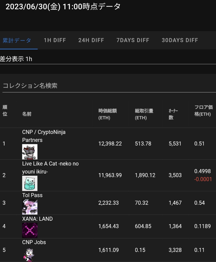This screenshot has width=216, height=262.
Task: Sort by フロア価格(ETH) column header
Action: click(x=203, y=110)
